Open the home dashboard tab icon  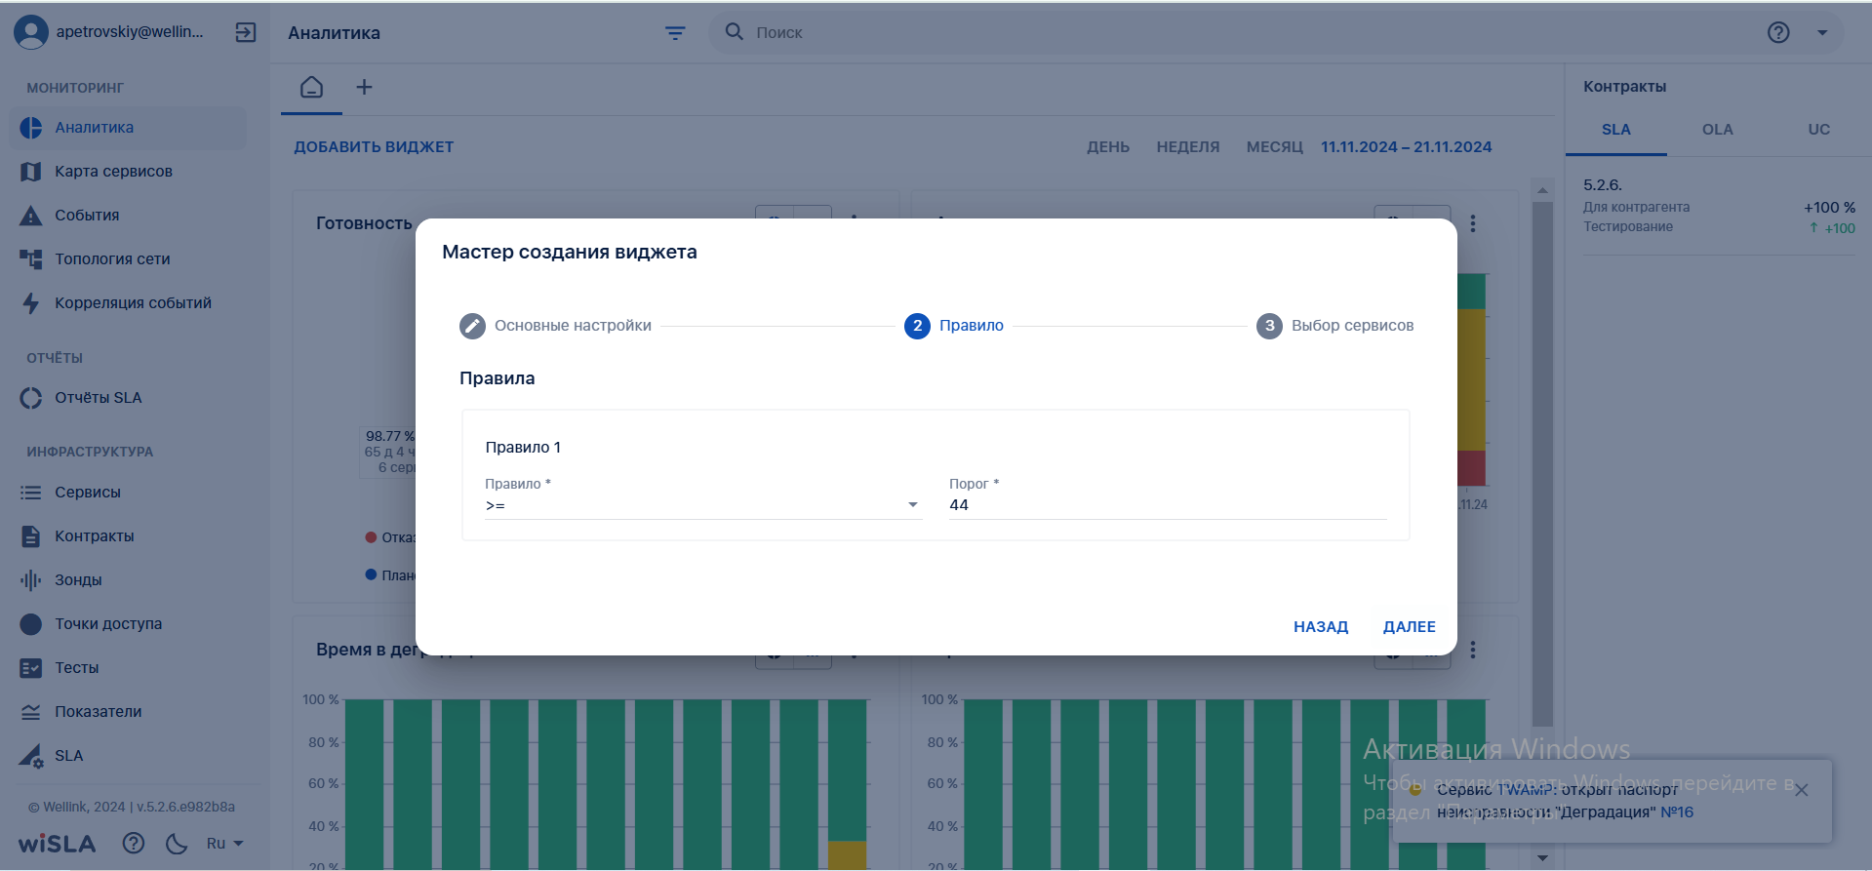[312, 87]
